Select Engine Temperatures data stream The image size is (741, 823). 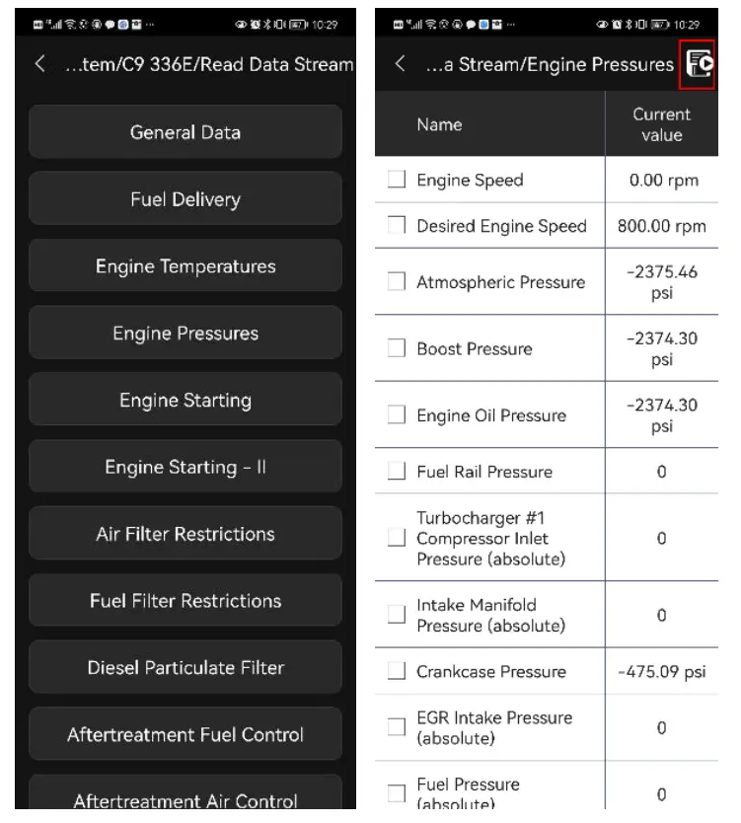[185, 266]
